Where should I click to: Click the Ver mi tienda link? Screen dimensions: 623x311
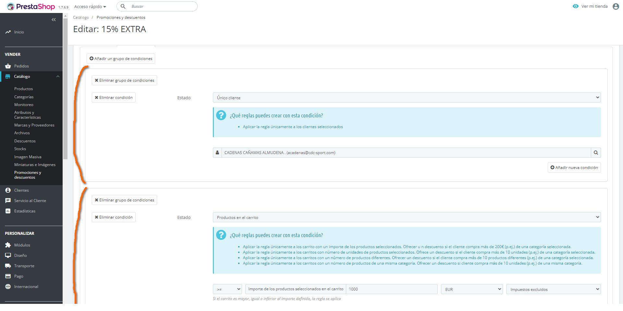point(594,6)
